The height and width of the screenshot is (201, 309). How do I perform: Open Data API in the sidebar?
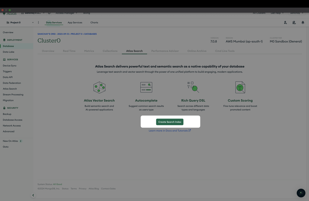click(x=8, y=77)
